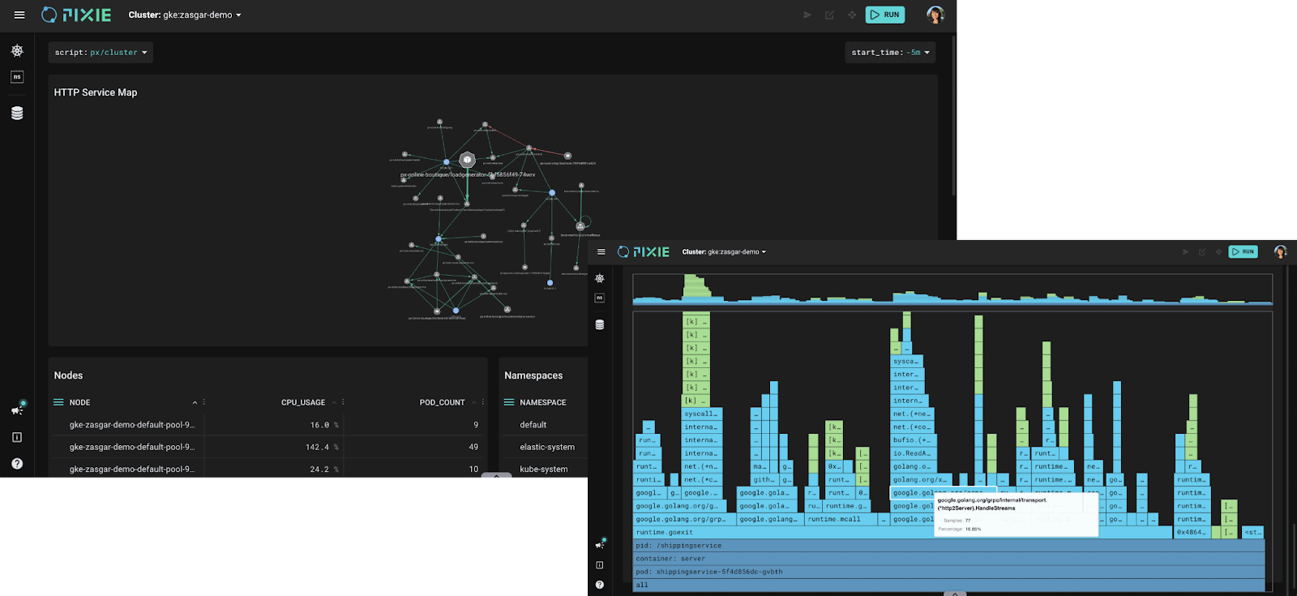Open docs info icon in flame graph window
The height and width of the screenshot is (596, 1297).
tap(600, 565)
